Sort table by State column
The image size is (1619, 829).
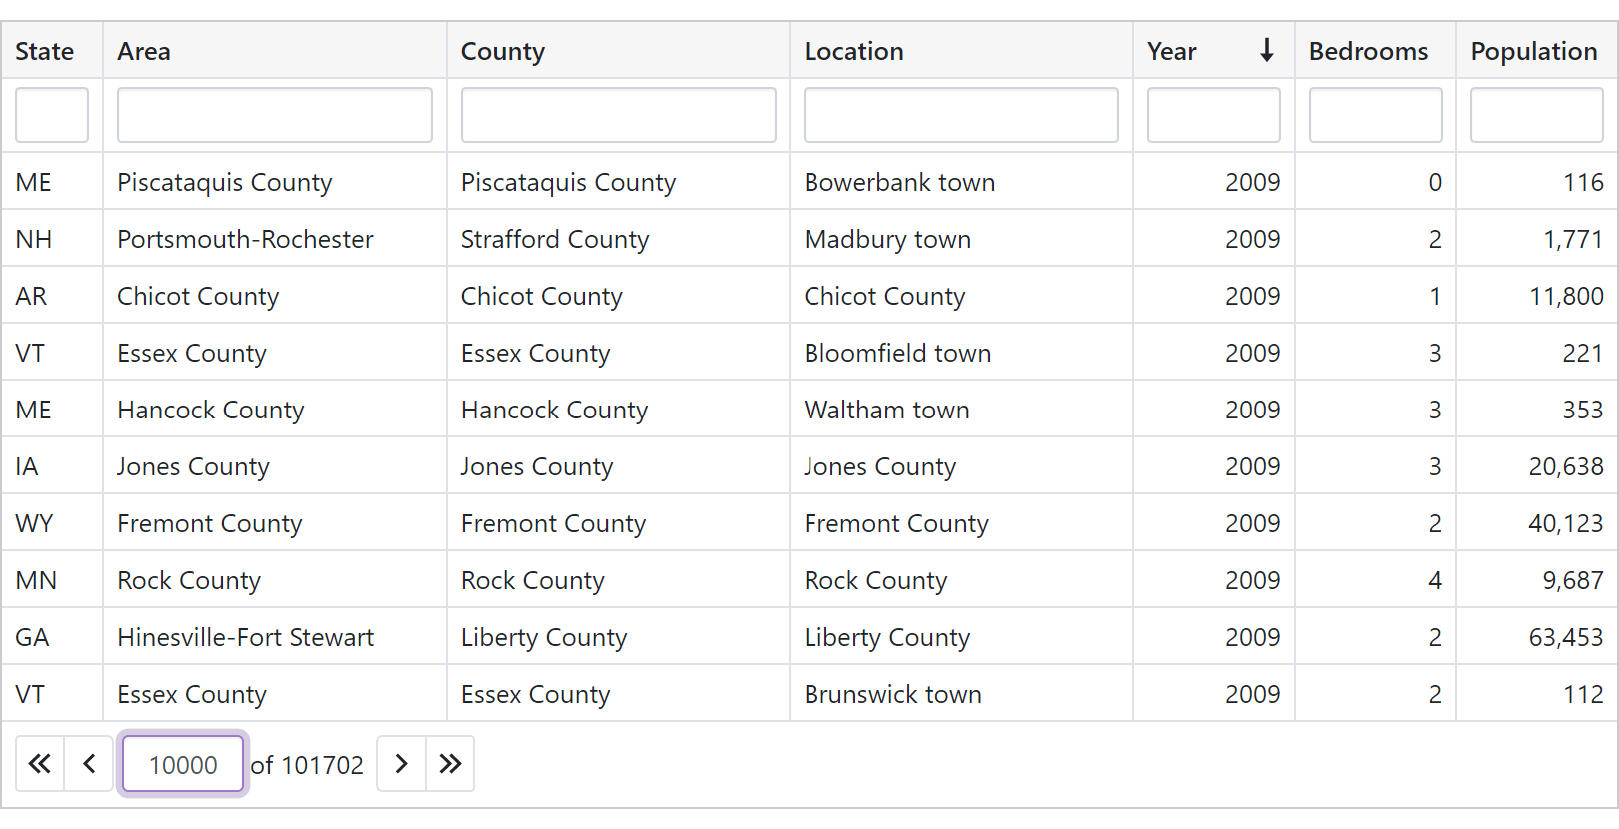pyautogui.click(x=45, y=51)
